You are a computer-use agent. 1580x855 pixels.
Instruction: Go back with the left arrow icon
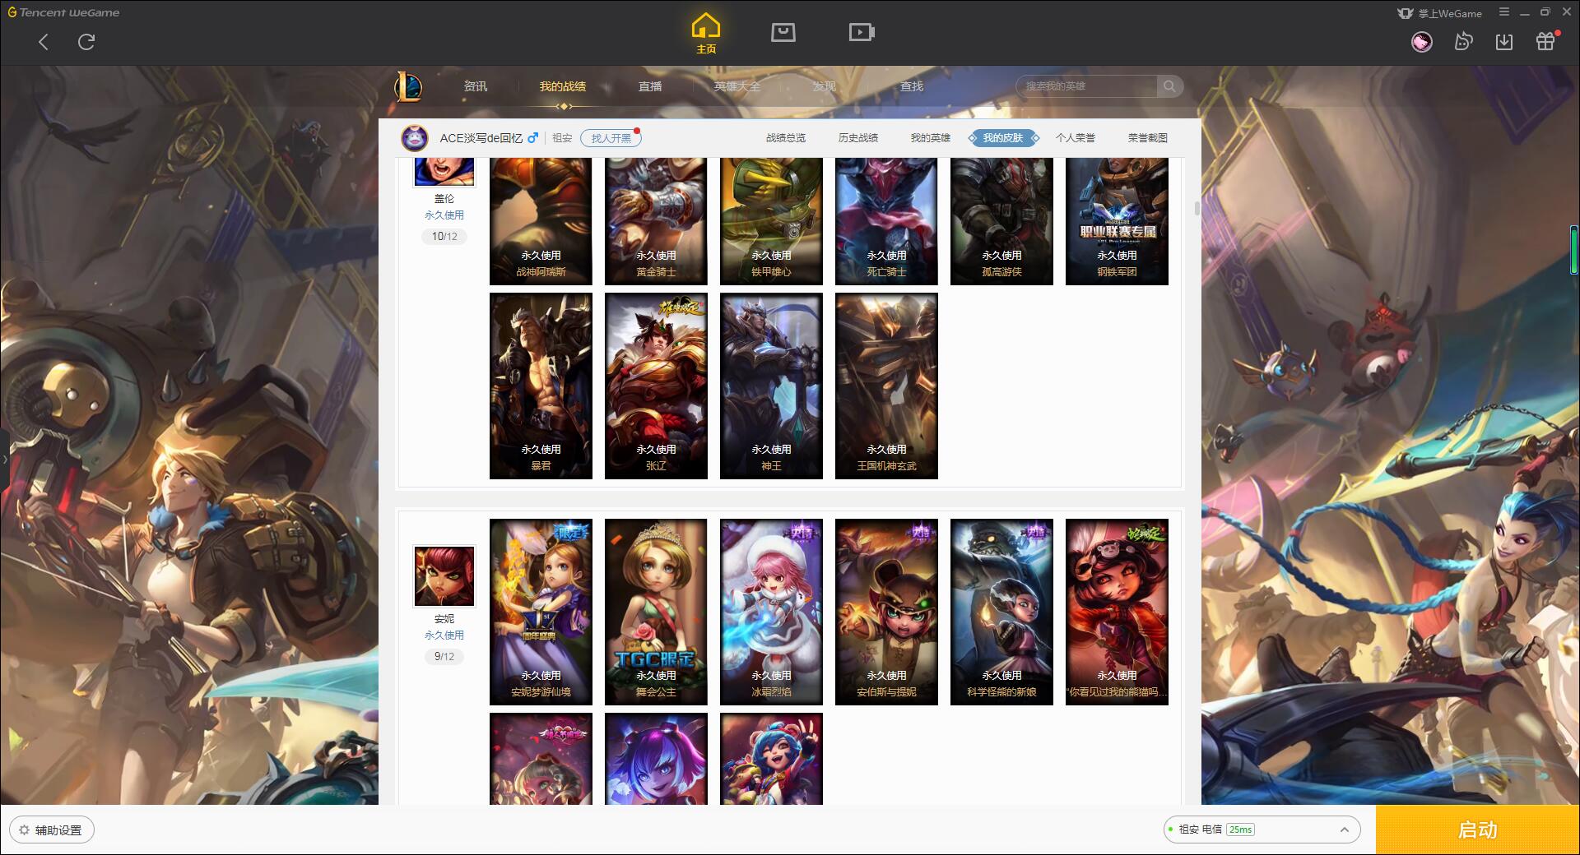[x=44, y=42]
